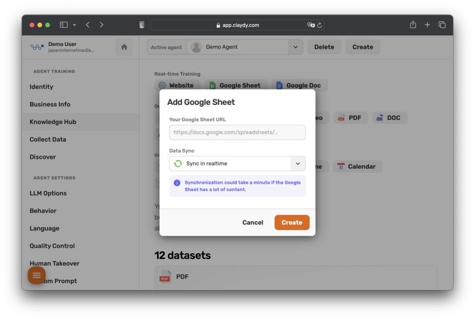
Task: Click the browser reload icon
Action: 320,25
